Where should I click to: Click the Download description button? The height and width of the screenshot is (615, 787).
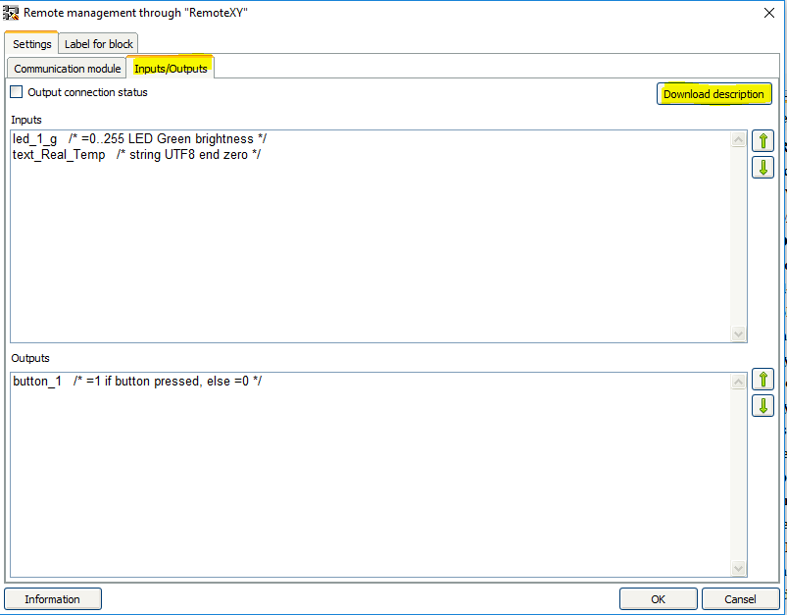pyautogui.click(x=713, y=94)
